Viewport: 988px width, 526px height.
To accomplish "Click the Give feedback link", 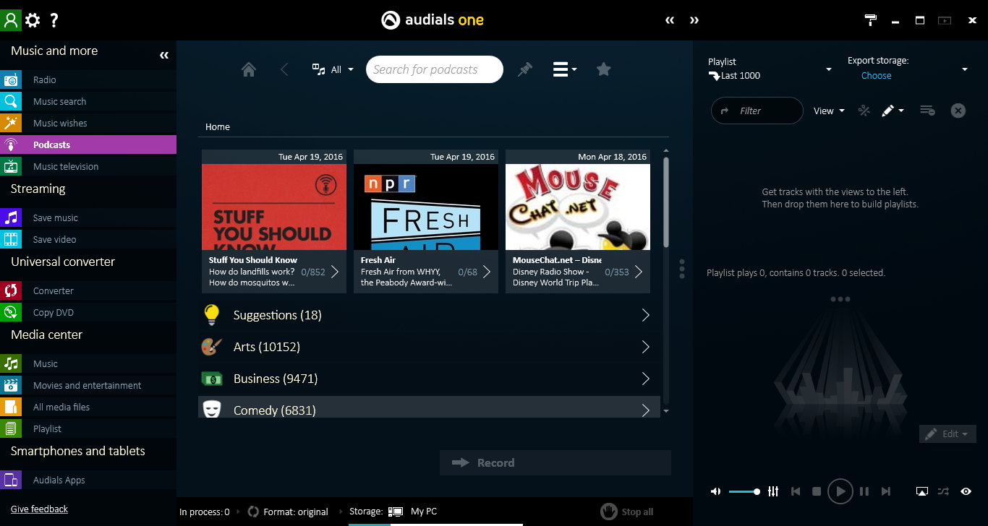I will point(39,509).
